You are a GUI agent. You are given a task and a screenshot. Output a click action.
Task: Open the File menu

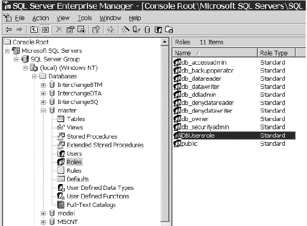tap(20, 18)
